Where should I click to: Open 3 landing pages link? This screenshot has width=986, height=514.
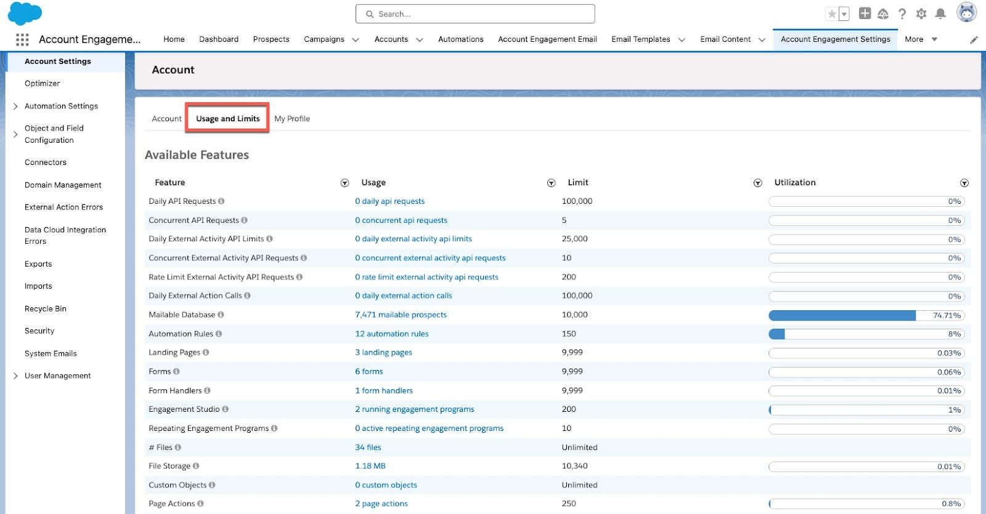tap(383, 353)
